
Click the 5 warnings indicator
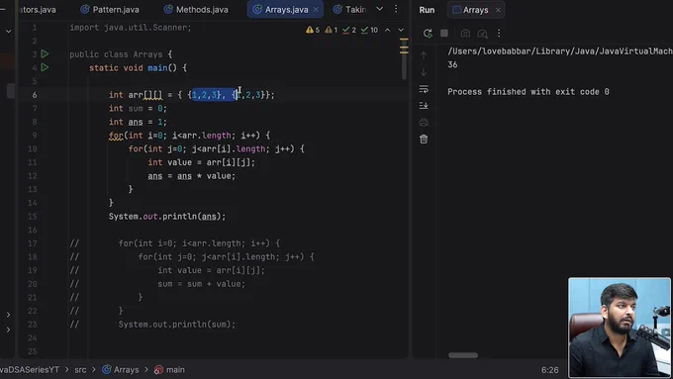coord(313,30)
